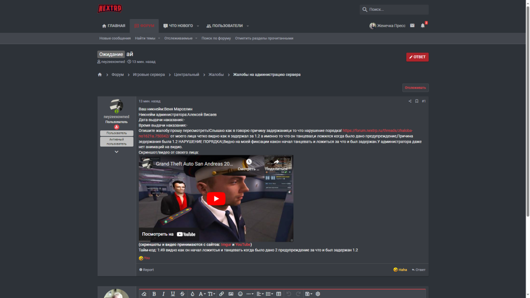The image size is (530, 298).
Task: Click the Haha reaction button
Action: point(400,270)
